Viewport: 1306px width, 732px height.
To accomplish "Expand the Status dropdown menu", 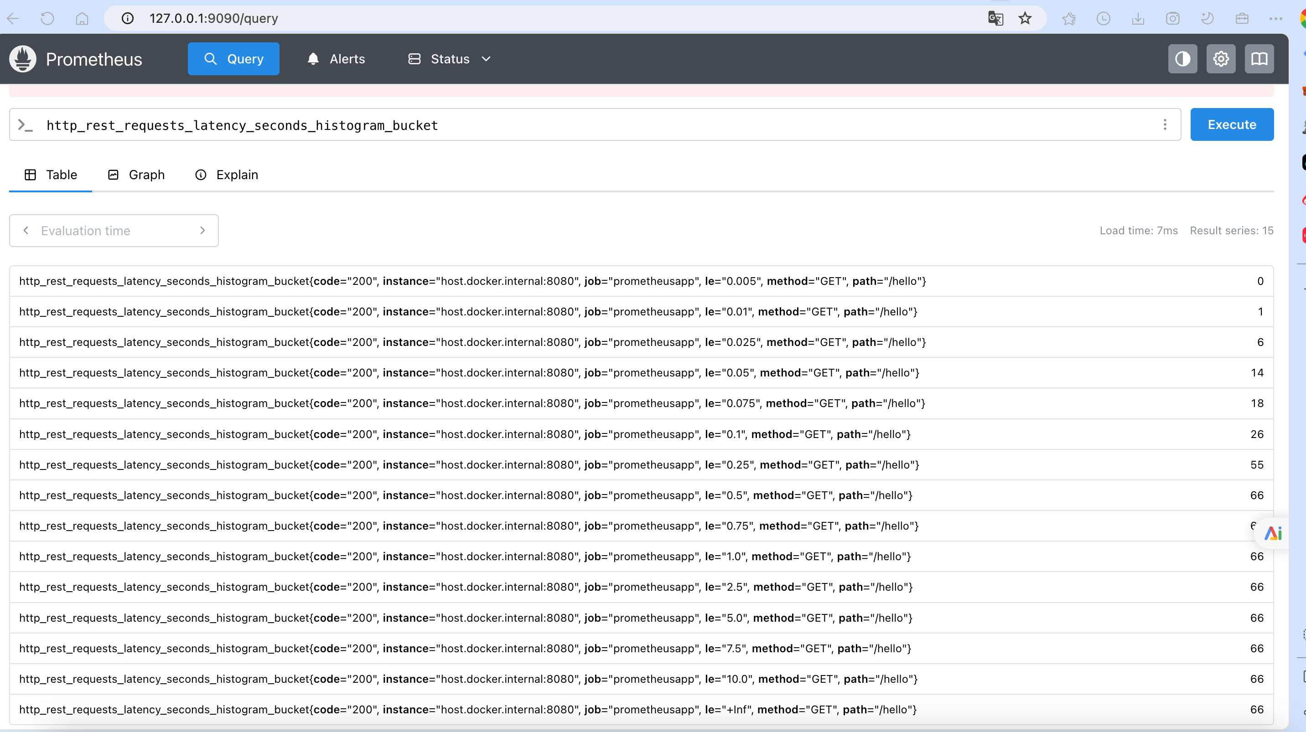I will click(x=450, y=59).
